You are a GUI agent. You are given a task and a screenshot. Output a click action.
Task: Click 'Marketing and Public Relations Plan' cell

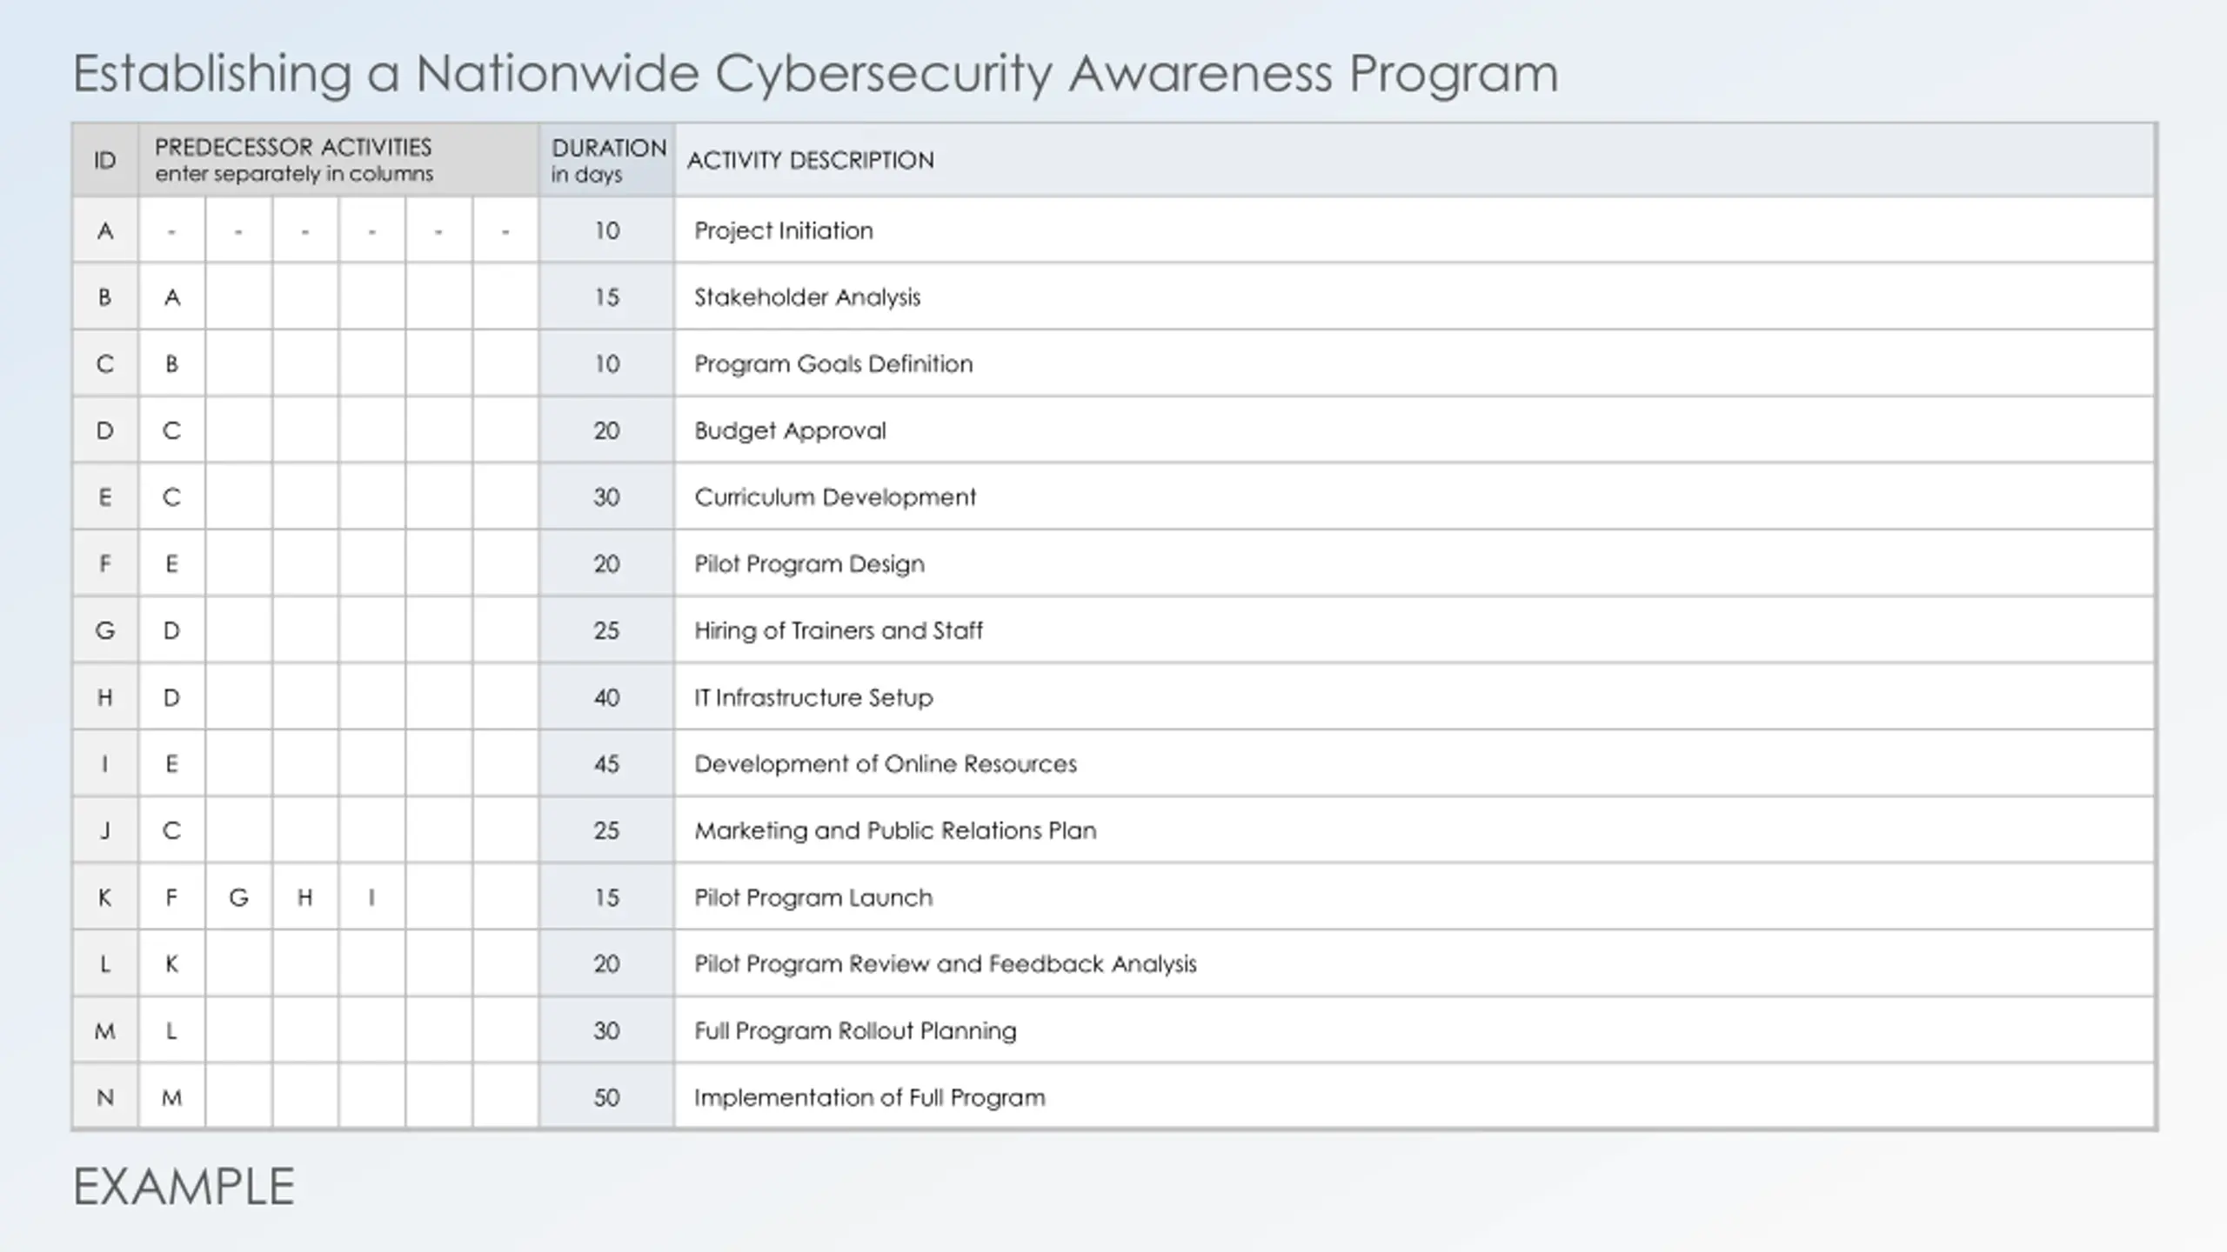pyautogui.click(x=1414, y=830)
